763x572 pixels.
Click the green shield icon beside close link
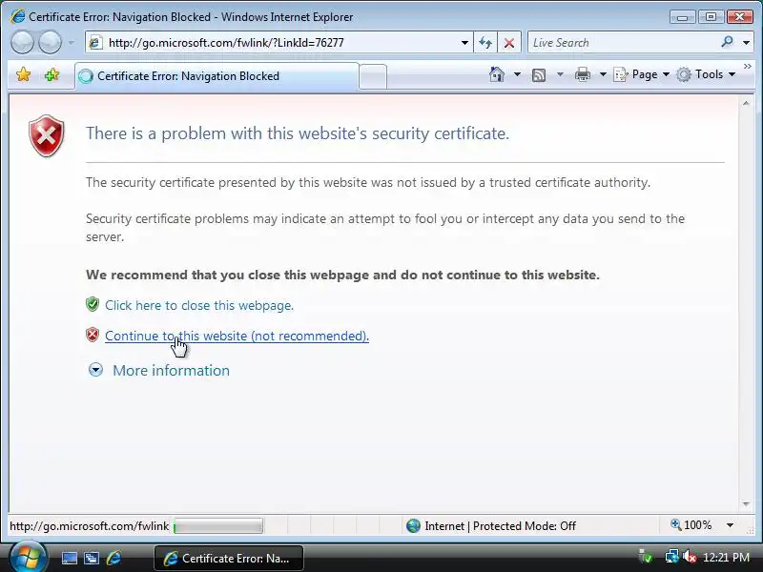[x=93, y=304]
